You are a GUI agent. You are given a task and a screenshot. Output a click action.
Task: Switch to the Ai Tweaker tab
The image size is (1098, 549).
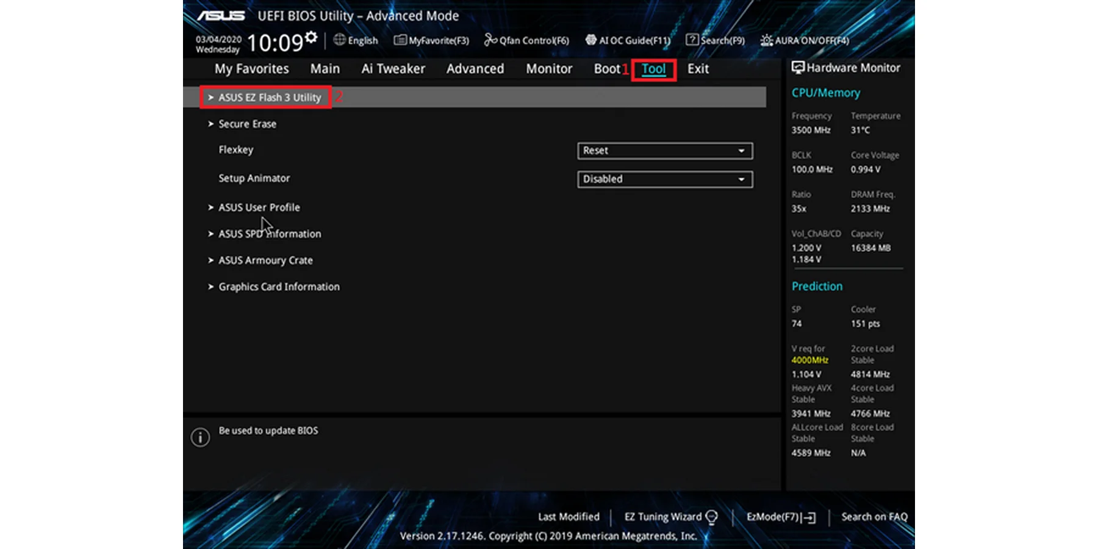[393, 69]
